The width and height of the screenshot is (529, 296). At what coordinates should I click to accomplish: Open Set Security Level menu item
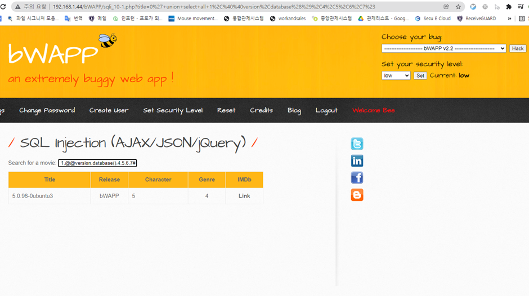tap(173, 110)
